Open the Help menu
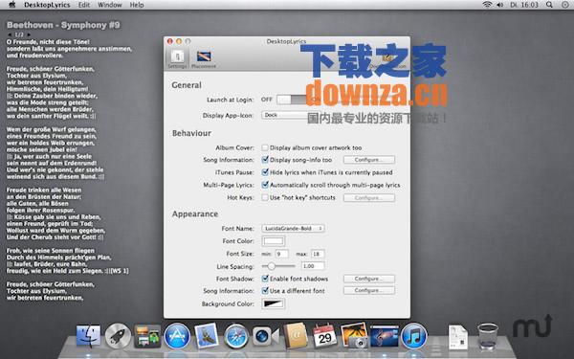574x359 pixels. (x=137, y=5)
